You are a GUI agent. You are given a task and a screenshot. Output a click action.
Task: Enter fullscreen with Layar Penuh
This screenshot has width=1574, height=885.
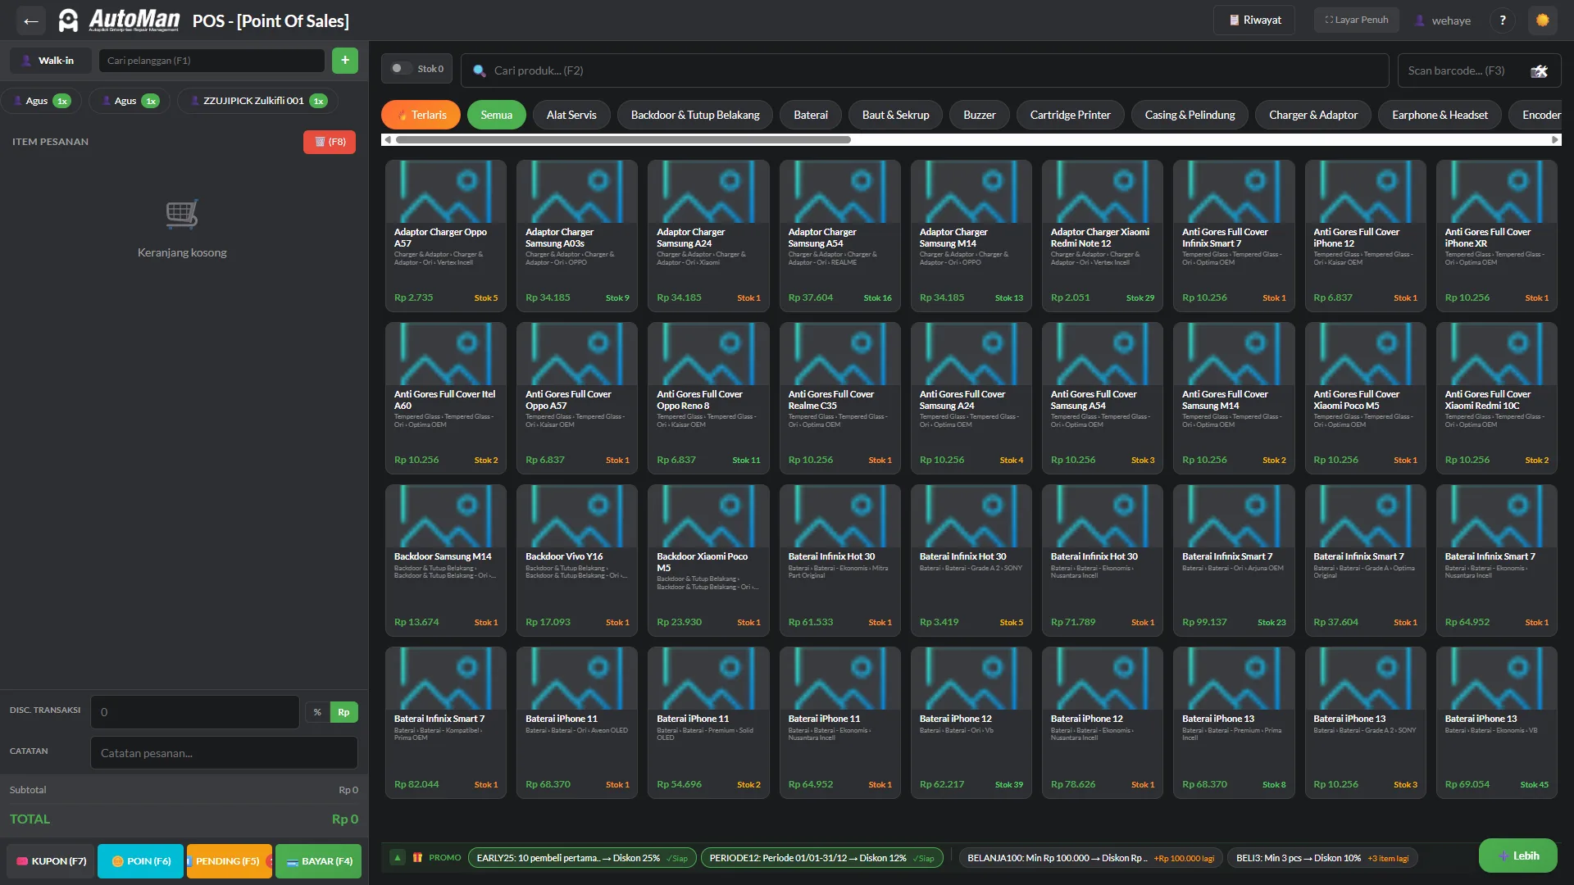[1357, 20]
